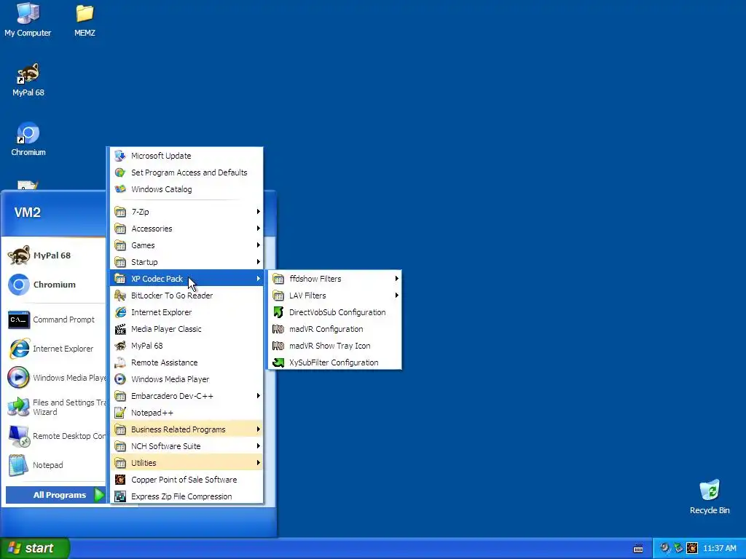Expand the 7-Zip submenu arrow

tap(259, 212)
